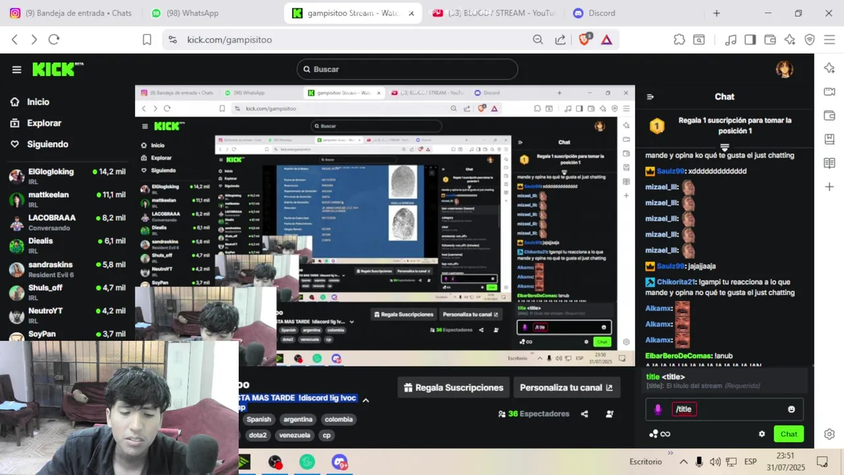
Task: Switch to the BLOODY STREAM YouTube tab
Action: coord(493,13)
